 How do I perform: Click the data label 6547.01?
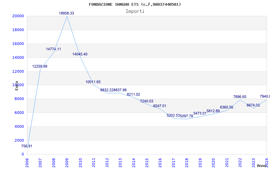point(160,106)
